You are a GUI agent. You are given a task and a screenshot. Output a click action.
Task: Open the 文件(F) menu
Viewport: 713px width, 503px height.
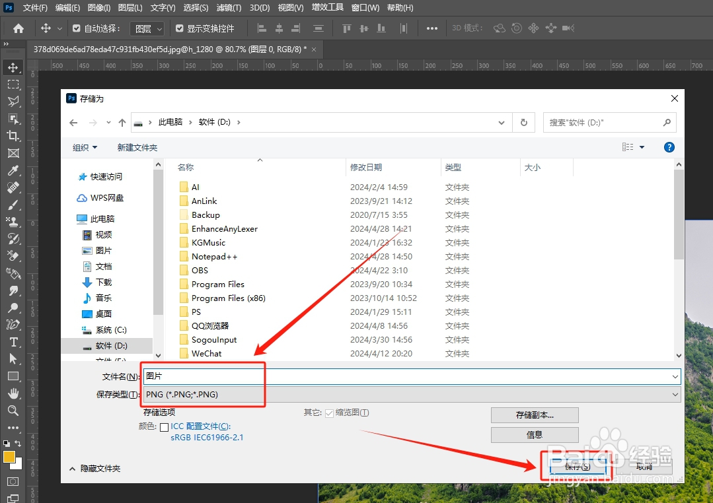35,8
